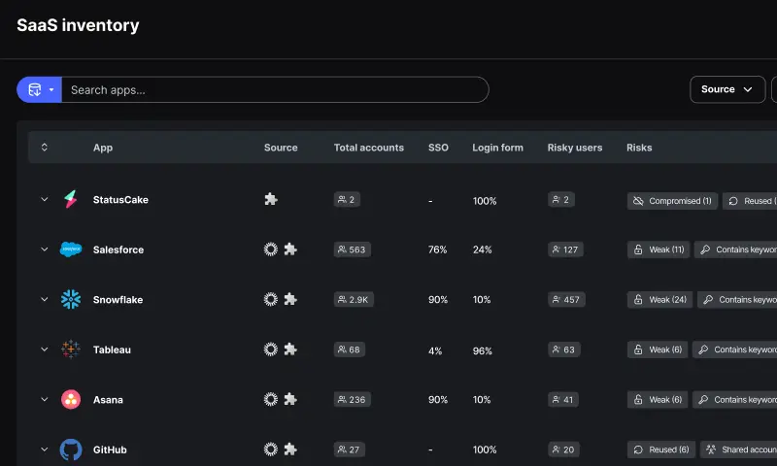Click GitHub Reused (6) risk tag

(x=661, y=449)
